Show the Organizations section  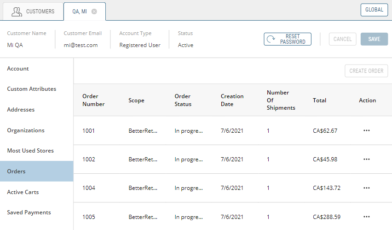tap(26, 130)
